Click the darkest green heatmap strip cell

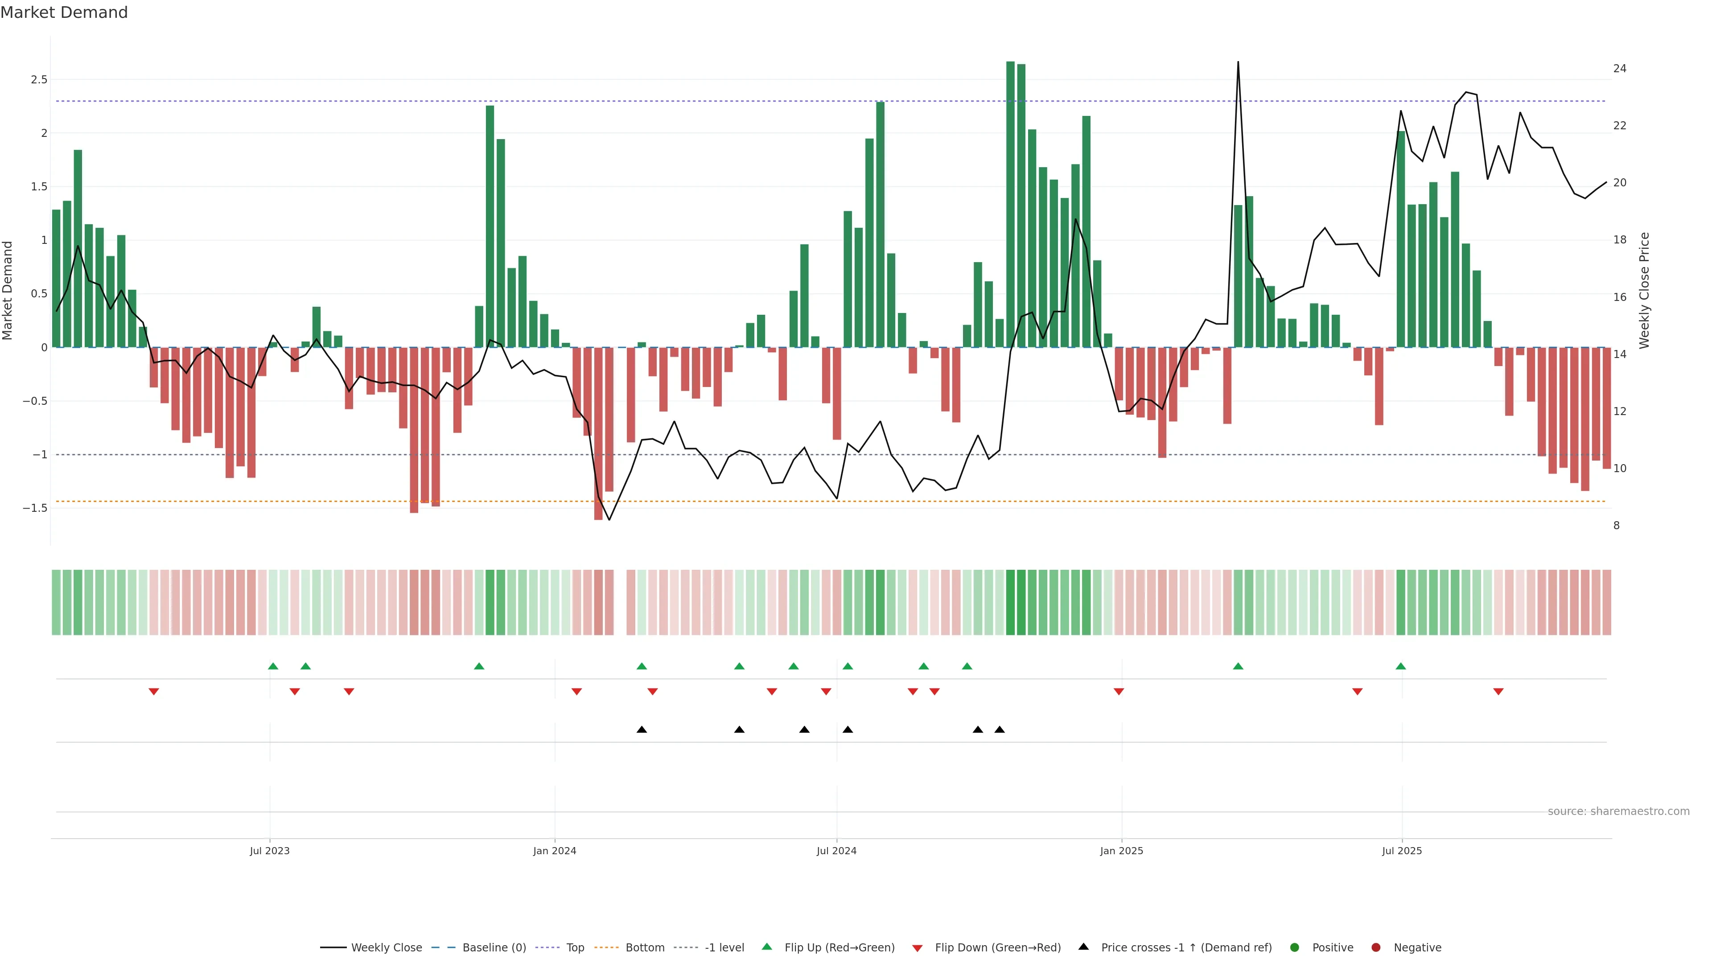pyautogui.click(x=1010, y=602)
